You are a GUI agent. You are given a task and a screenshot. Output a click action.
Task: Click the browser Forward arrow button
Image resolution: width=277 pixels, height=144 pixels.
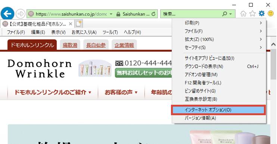(x=20, y=14)
